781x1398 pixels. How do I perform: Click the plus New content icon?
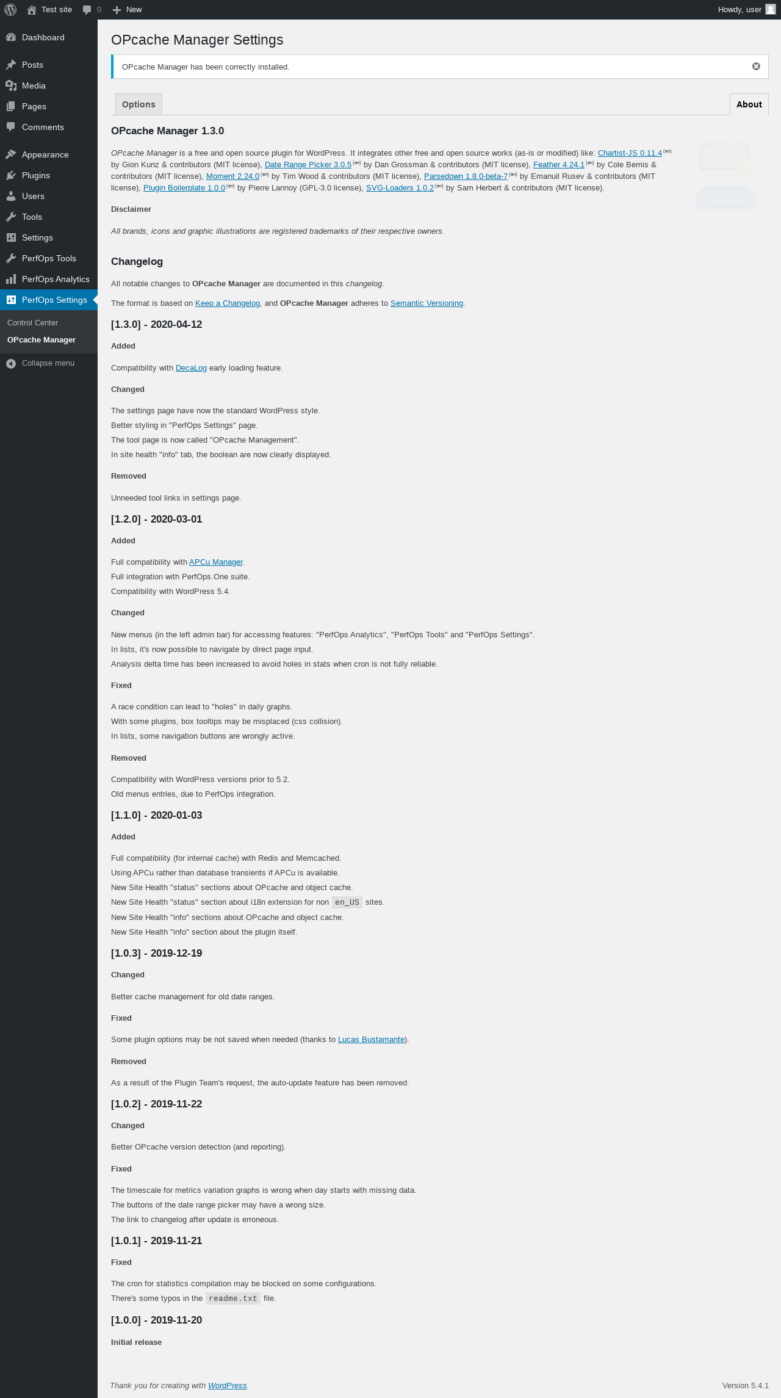pos(117,10)
